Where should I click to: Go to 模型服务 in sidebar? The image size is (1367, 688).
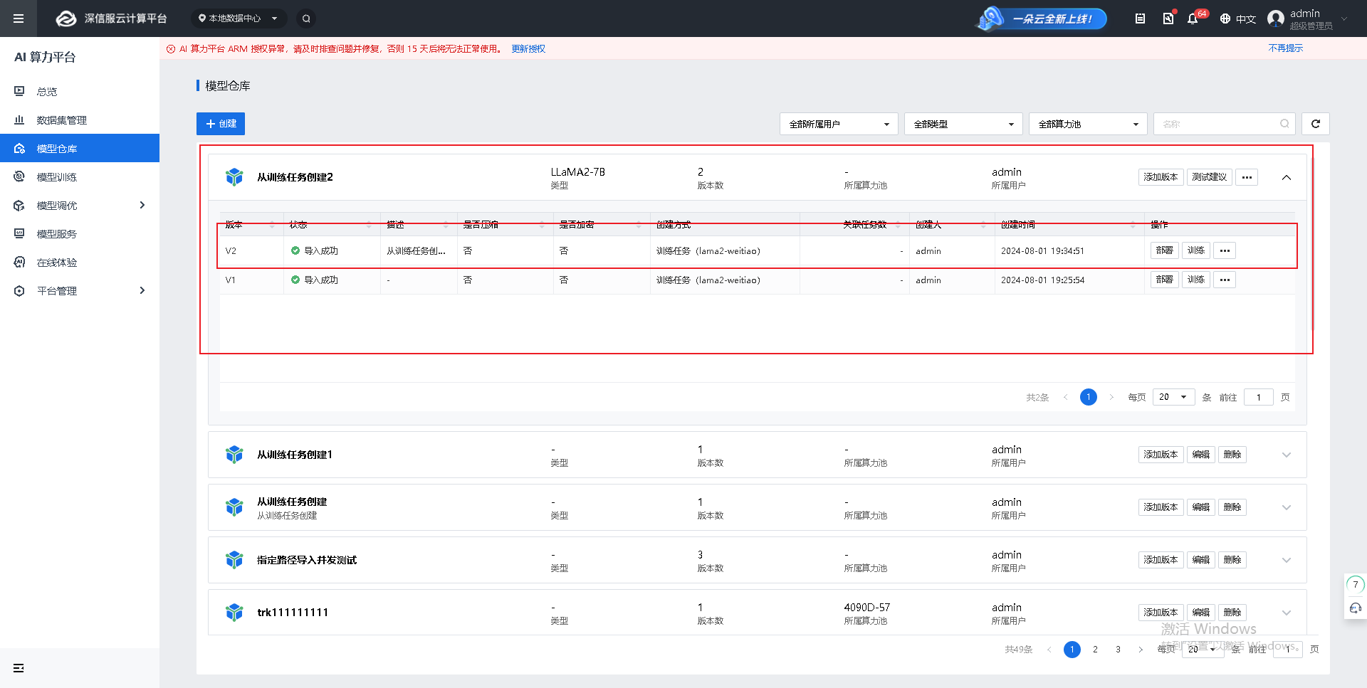[x=80, y=233]
